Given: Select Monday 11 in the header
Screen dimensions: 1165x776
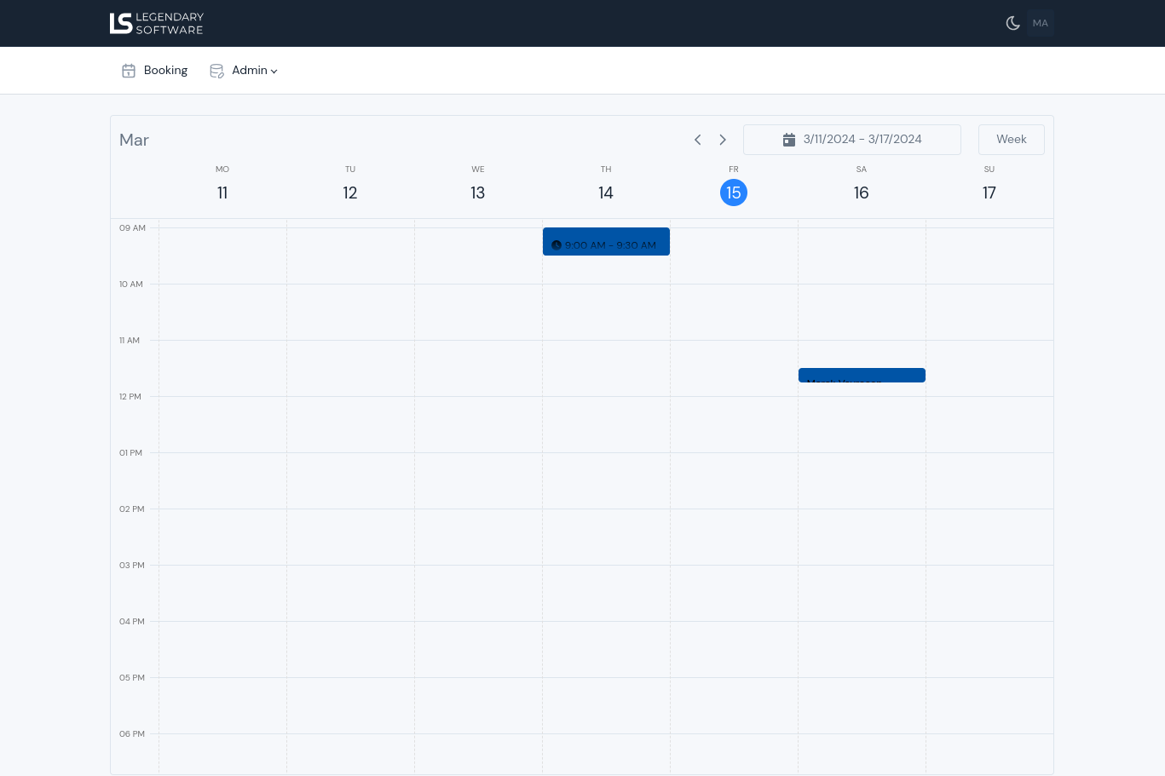Looking at the screenshot, I should pyautogui.click(x=222, y=193).
